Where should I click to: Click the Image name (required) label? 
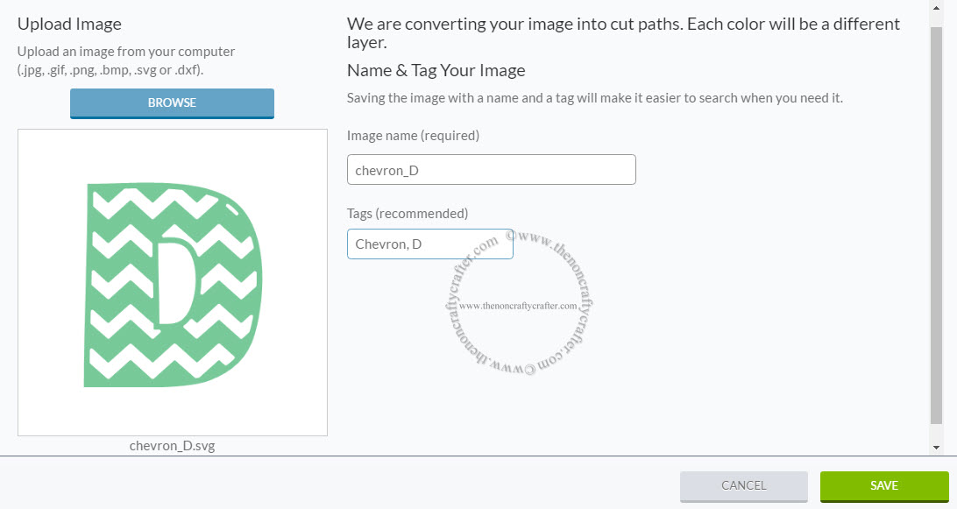point(413,135)
